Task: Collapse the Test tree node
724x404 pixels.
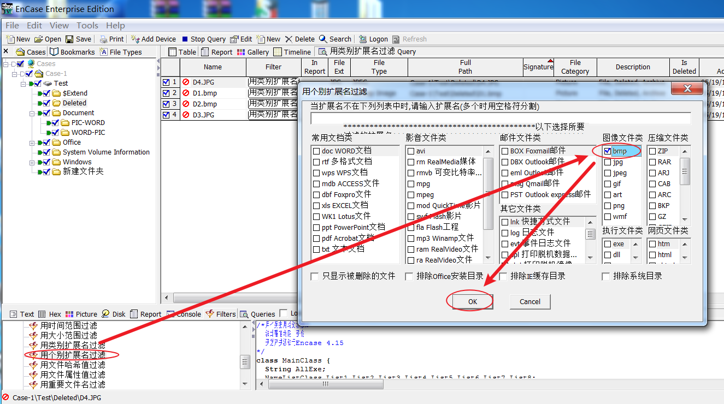Action: (x=23, y=84)
